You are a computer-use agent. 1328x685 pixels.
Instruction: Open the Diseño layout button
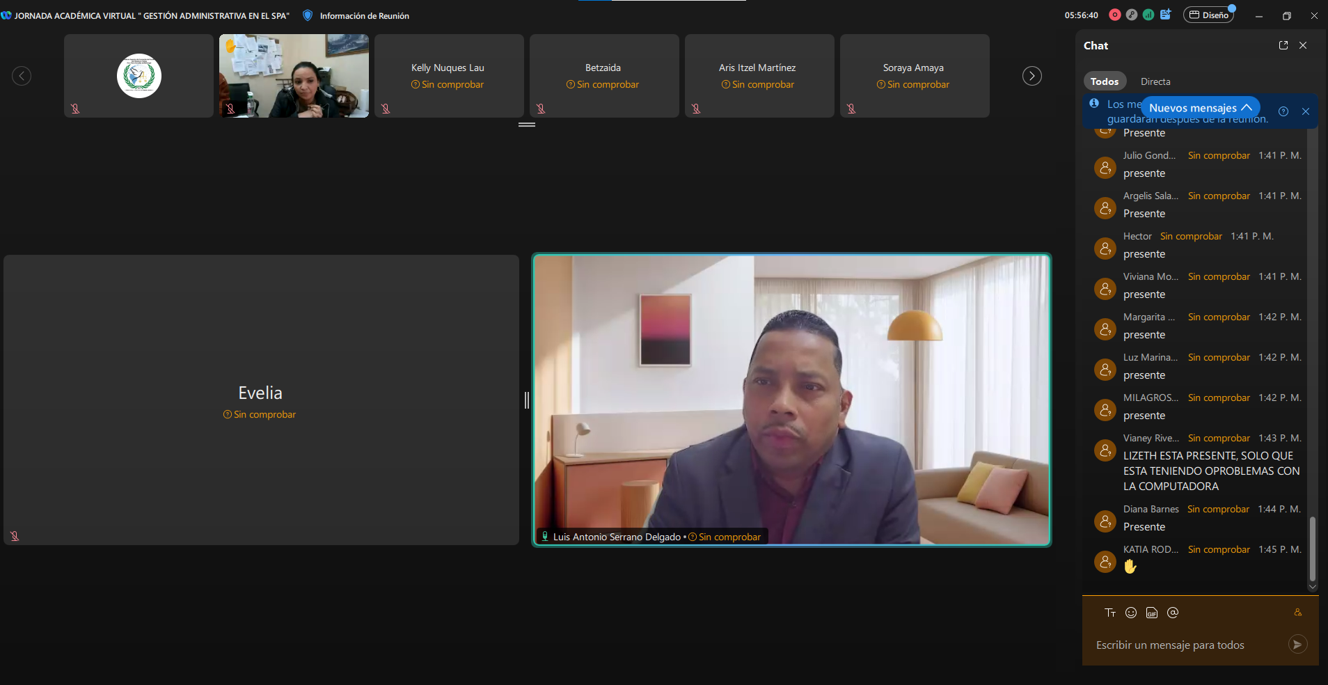pyautogui.click(x=1209, y=15)
